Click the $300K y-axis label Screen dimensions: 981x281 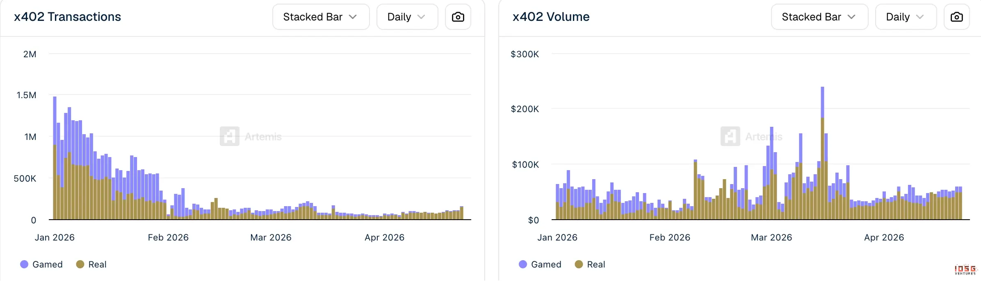point(525,54)
